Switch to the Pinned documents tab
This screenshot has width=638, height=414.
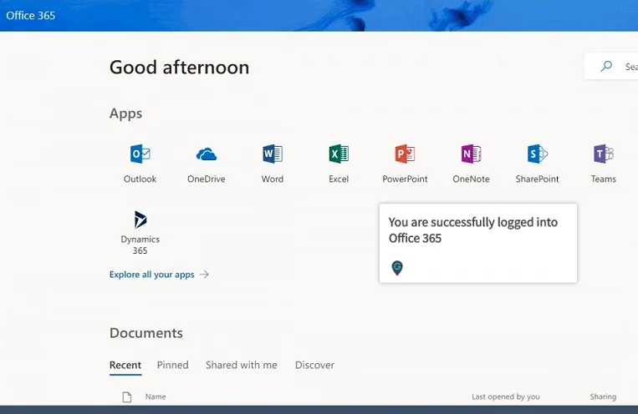point(172,365)
